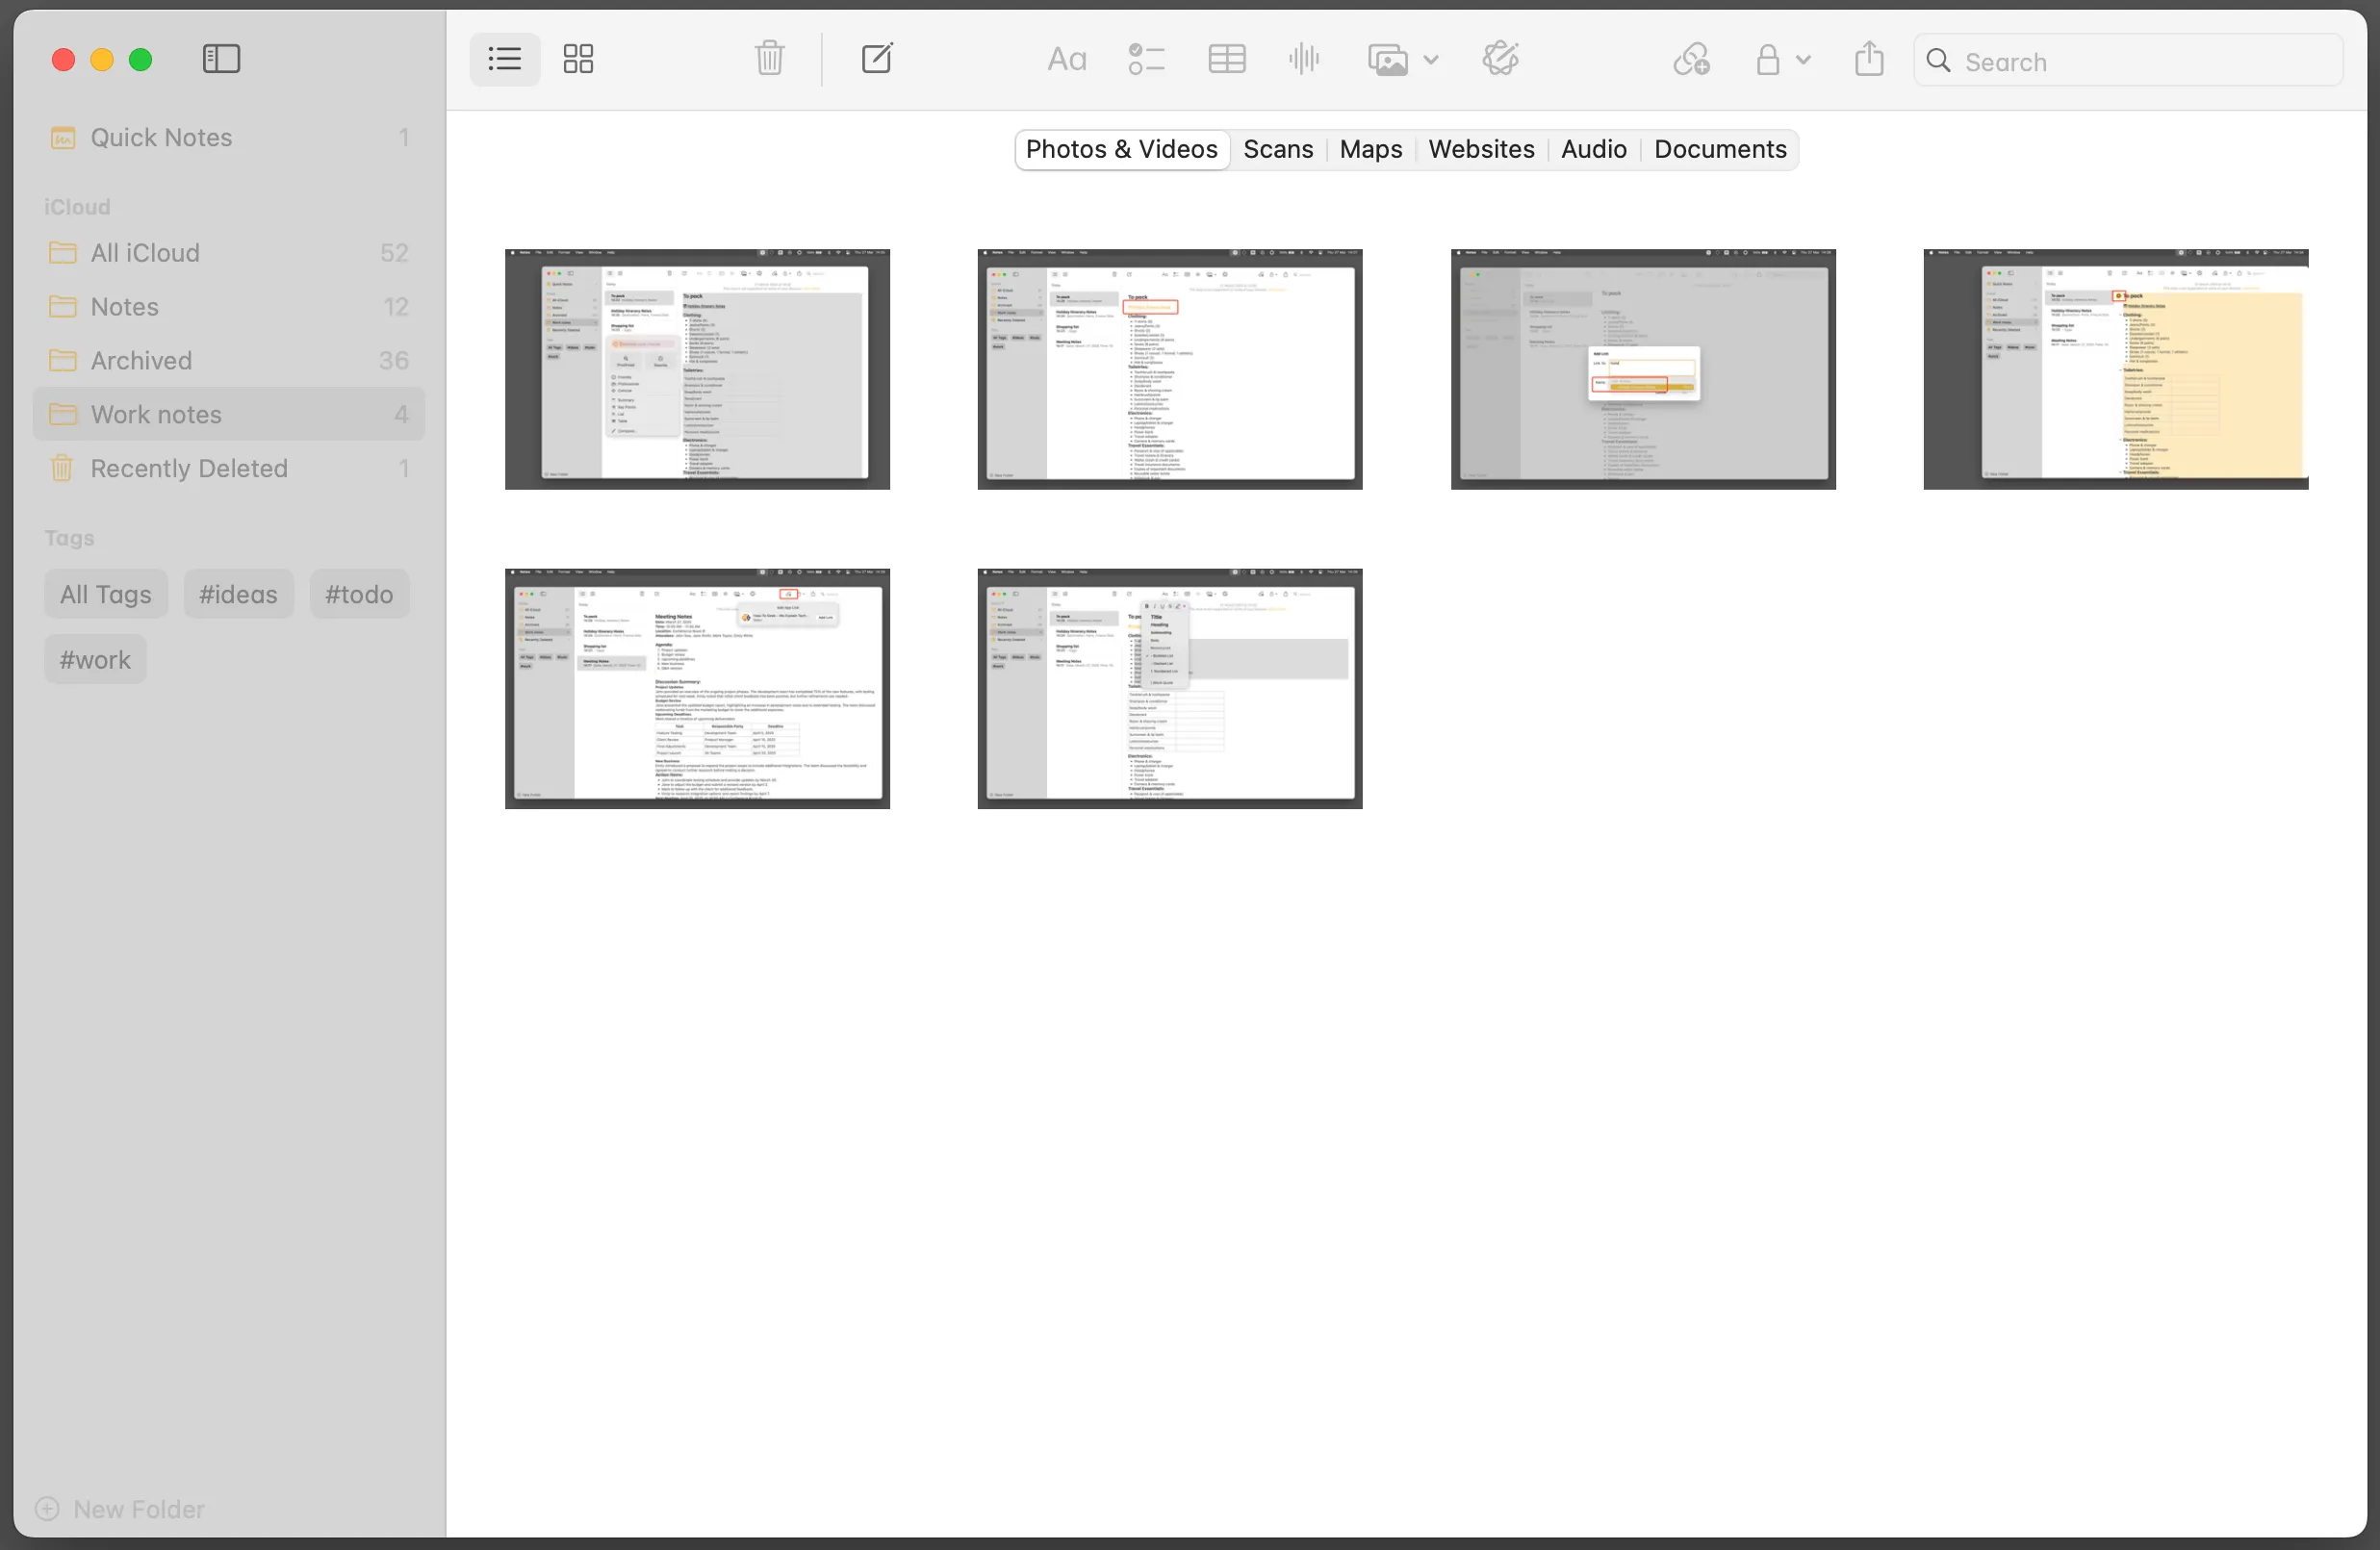Open the Scans attachments tab
This screenshot has width=2380, height=1550.
[x=1278, y=149]
